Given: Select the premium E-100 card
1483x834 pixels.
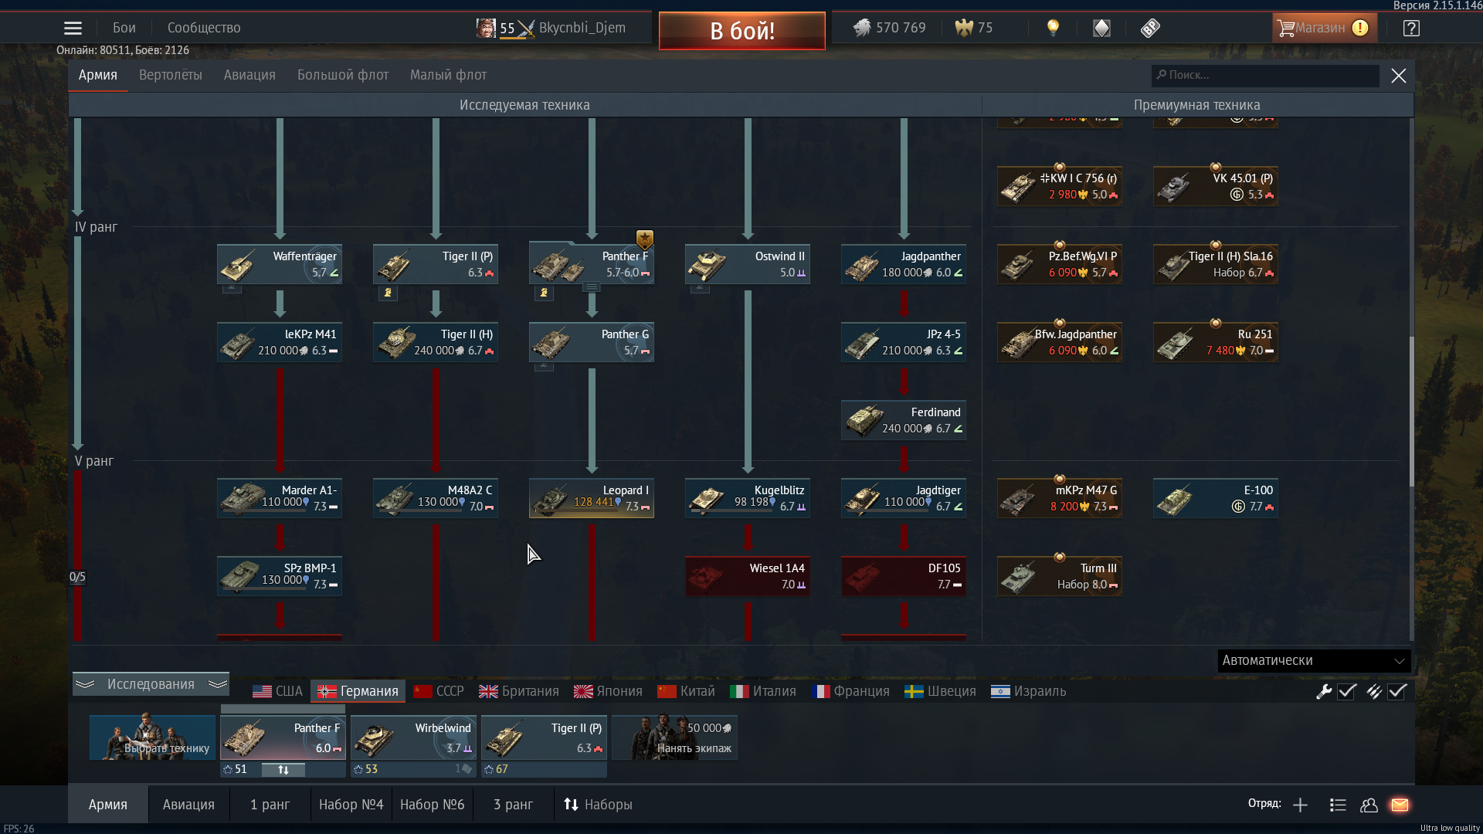Looking at the screenshot, I should (x=1216, y=498).
